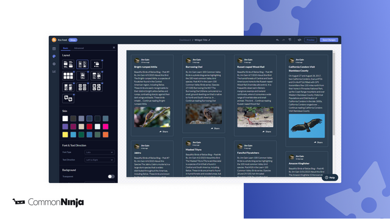Viewport: 390px width, 219px height.
Task: Open the palette look-and-feel sidebar icon
Action: [54, 57]
